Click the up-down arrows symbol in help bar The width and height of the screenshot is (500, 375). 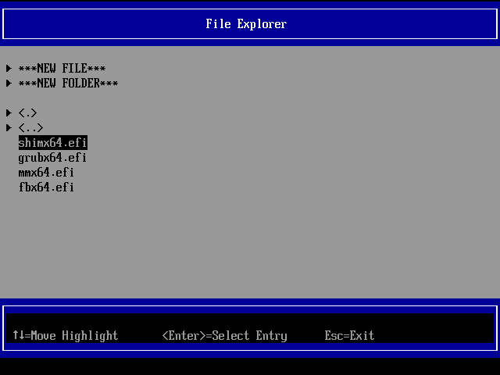click(x=18, y=336)
